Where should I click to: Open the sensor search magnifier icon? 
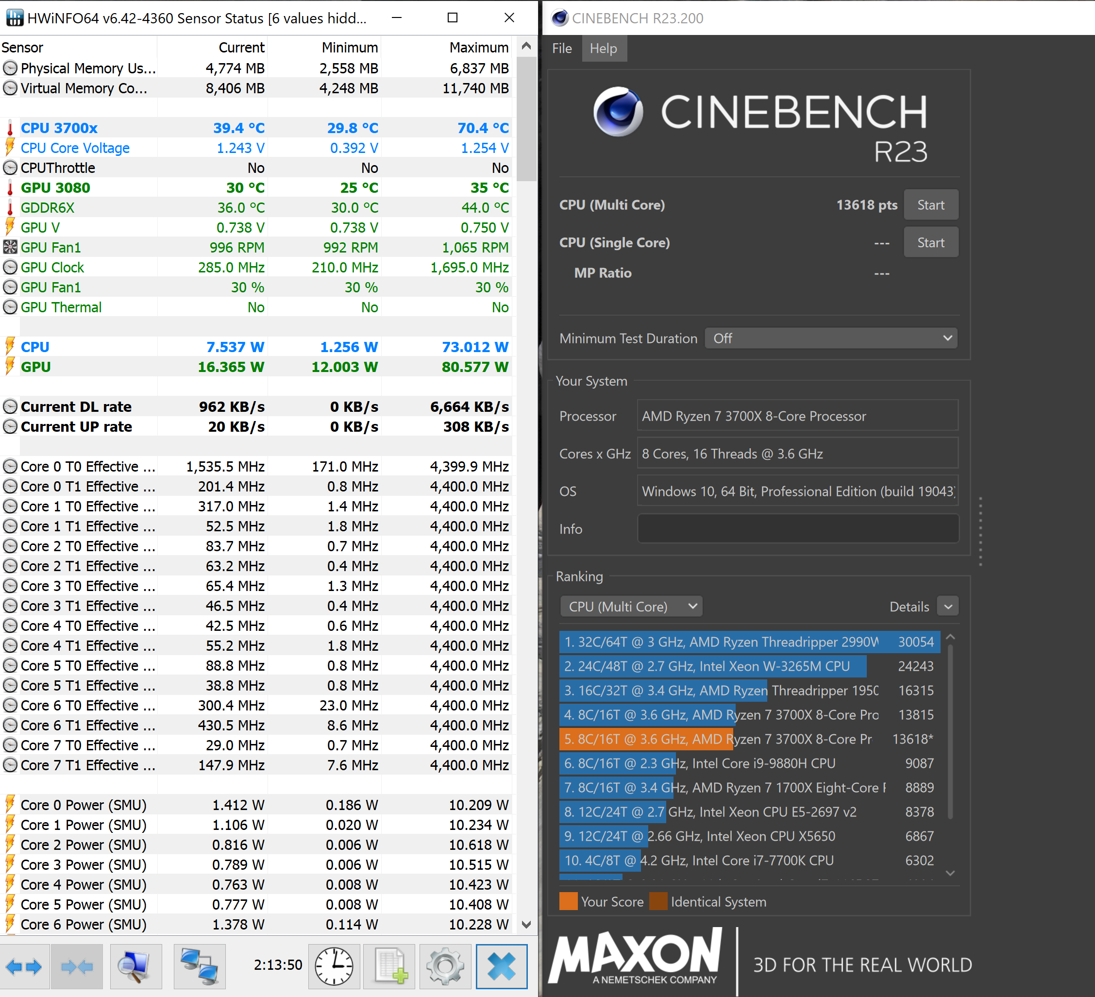pyautogui.click(x=136, y=966)
